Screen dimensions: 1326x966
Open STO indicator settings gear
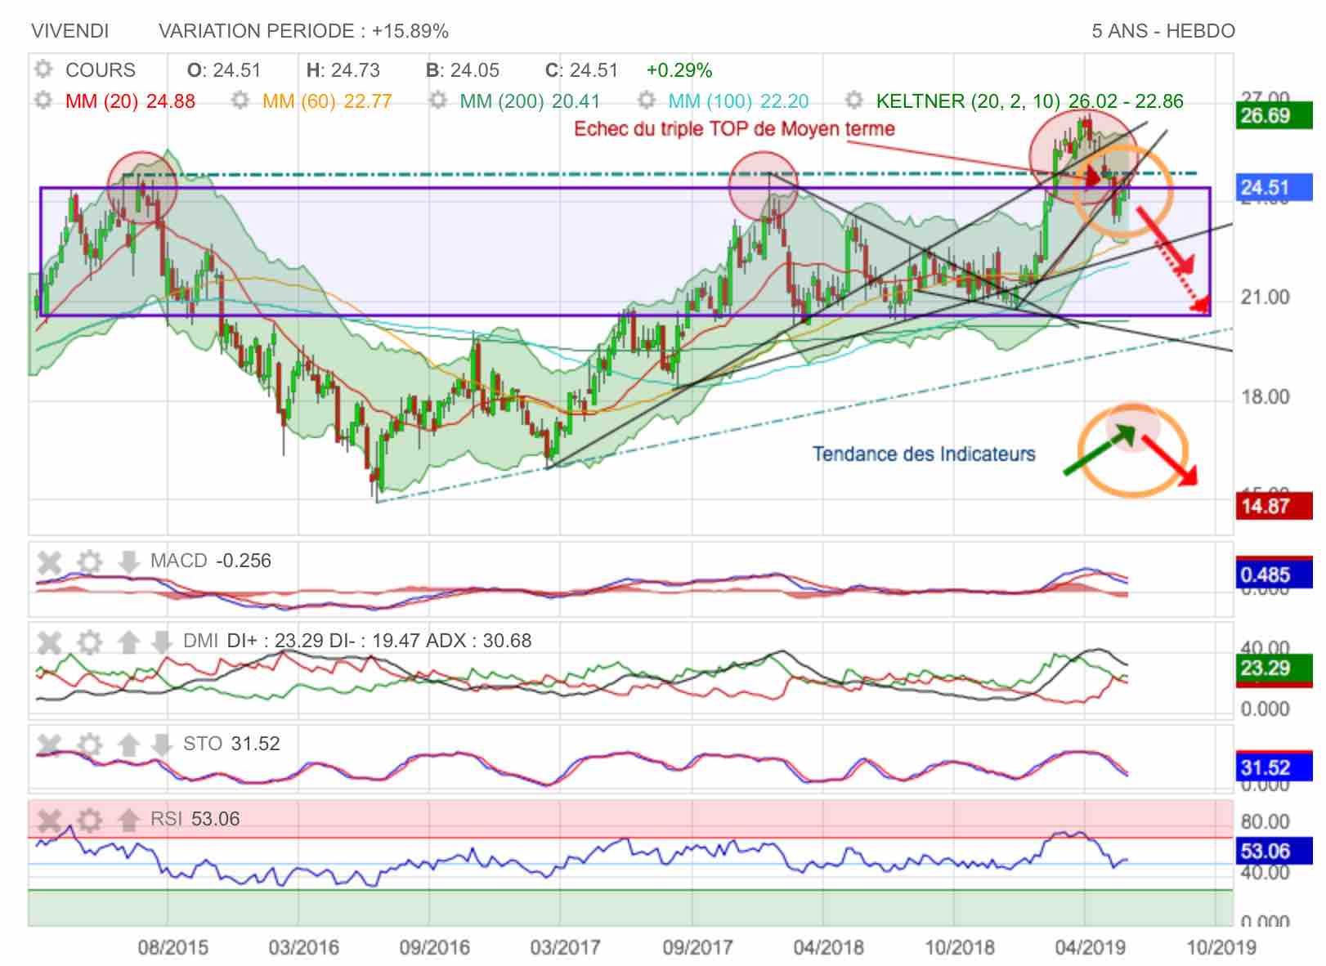pyautogui.click(x=89, y=745)
